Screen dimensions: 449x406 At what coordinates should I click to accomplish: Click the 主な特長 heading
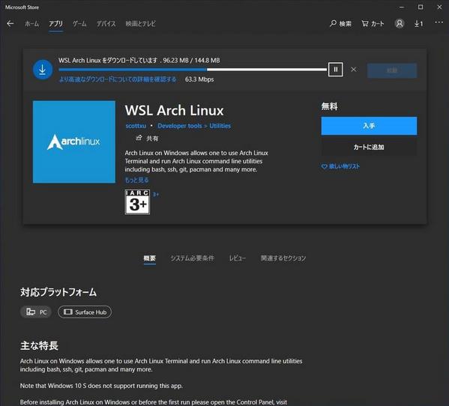coord(39,345)
